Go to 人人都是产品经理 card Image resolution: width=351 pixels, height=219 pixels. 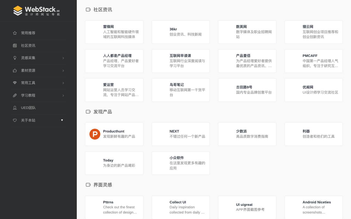coord(114,61)
